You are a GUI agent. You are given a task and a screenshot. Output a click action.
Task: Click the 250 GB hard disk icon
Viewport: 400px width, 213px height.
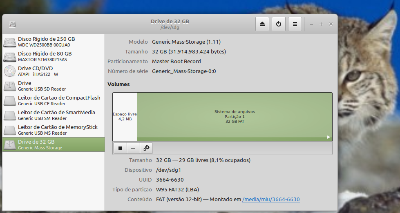pyautogui.click(x=10, y=42)
